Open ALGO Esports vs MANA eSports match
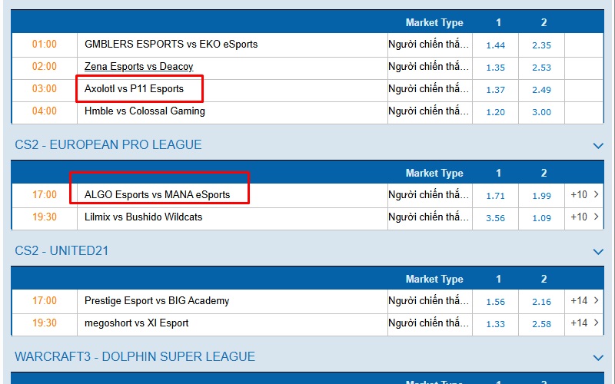The height and width of the screenshot is (384, 615). click(158, 195)
